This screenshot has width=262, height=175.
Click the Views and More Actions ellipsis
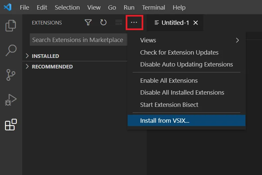(x=134, y=22)
